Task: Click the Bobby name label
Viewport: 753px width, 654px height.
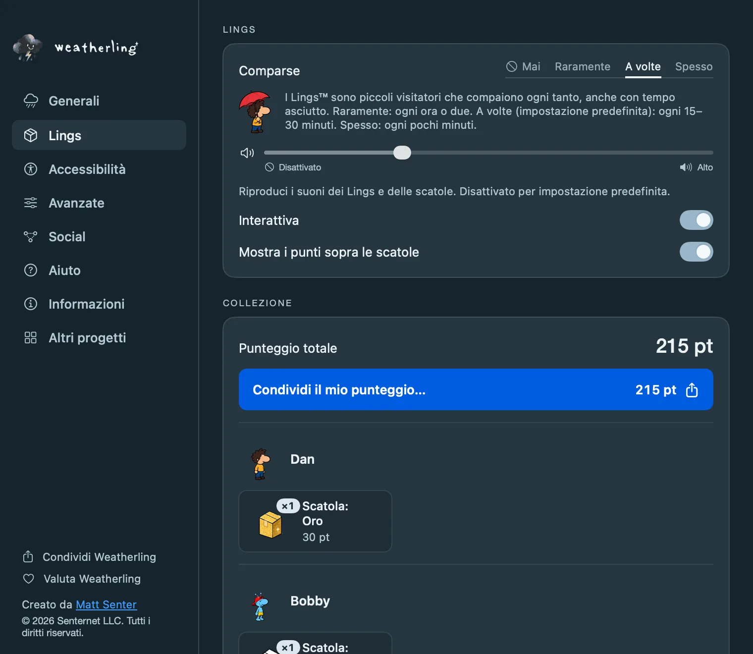Action: (x=310, y=601)
